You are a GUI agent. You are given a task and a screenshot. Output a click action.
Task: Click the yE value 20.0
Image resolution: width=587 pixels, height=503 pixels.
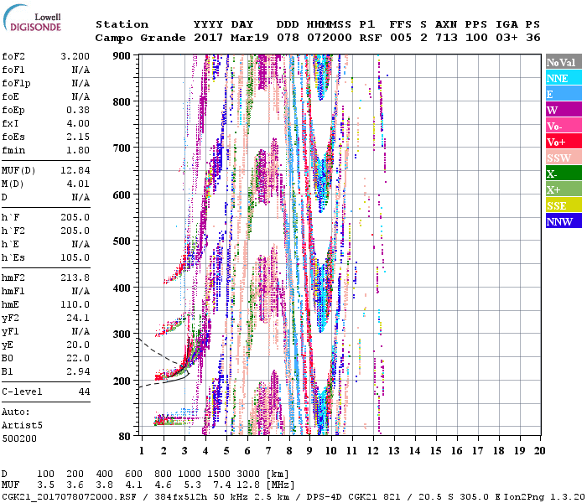point(78,345)
